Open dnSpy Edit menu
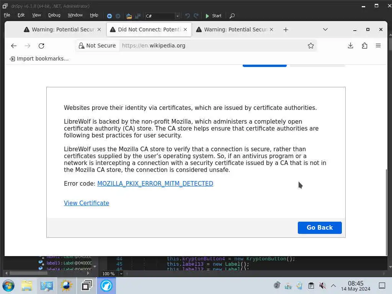This screenshot has height=294, width=392. coord(21,15)
